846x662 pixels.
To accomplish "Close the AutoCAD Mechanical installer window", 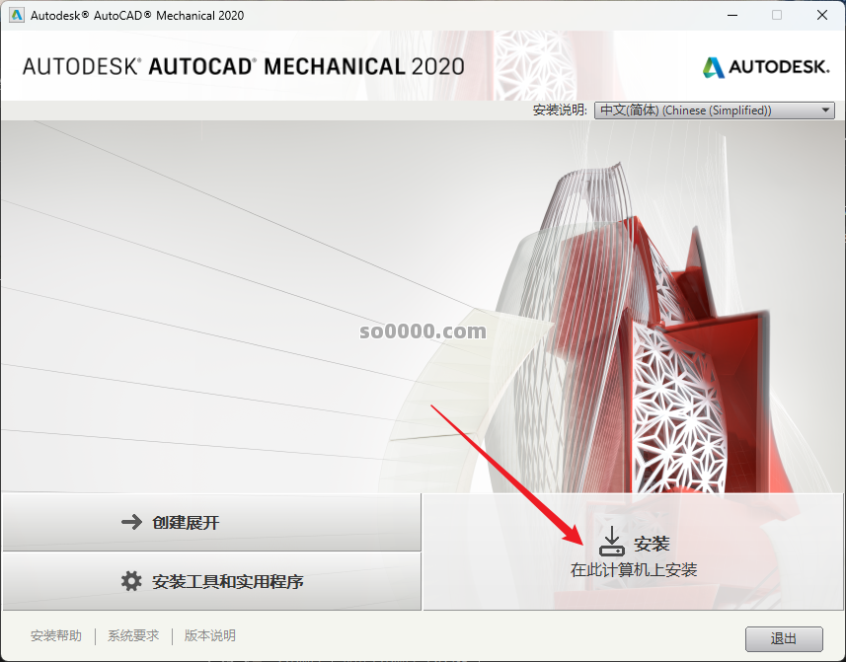I will [821, 15].
